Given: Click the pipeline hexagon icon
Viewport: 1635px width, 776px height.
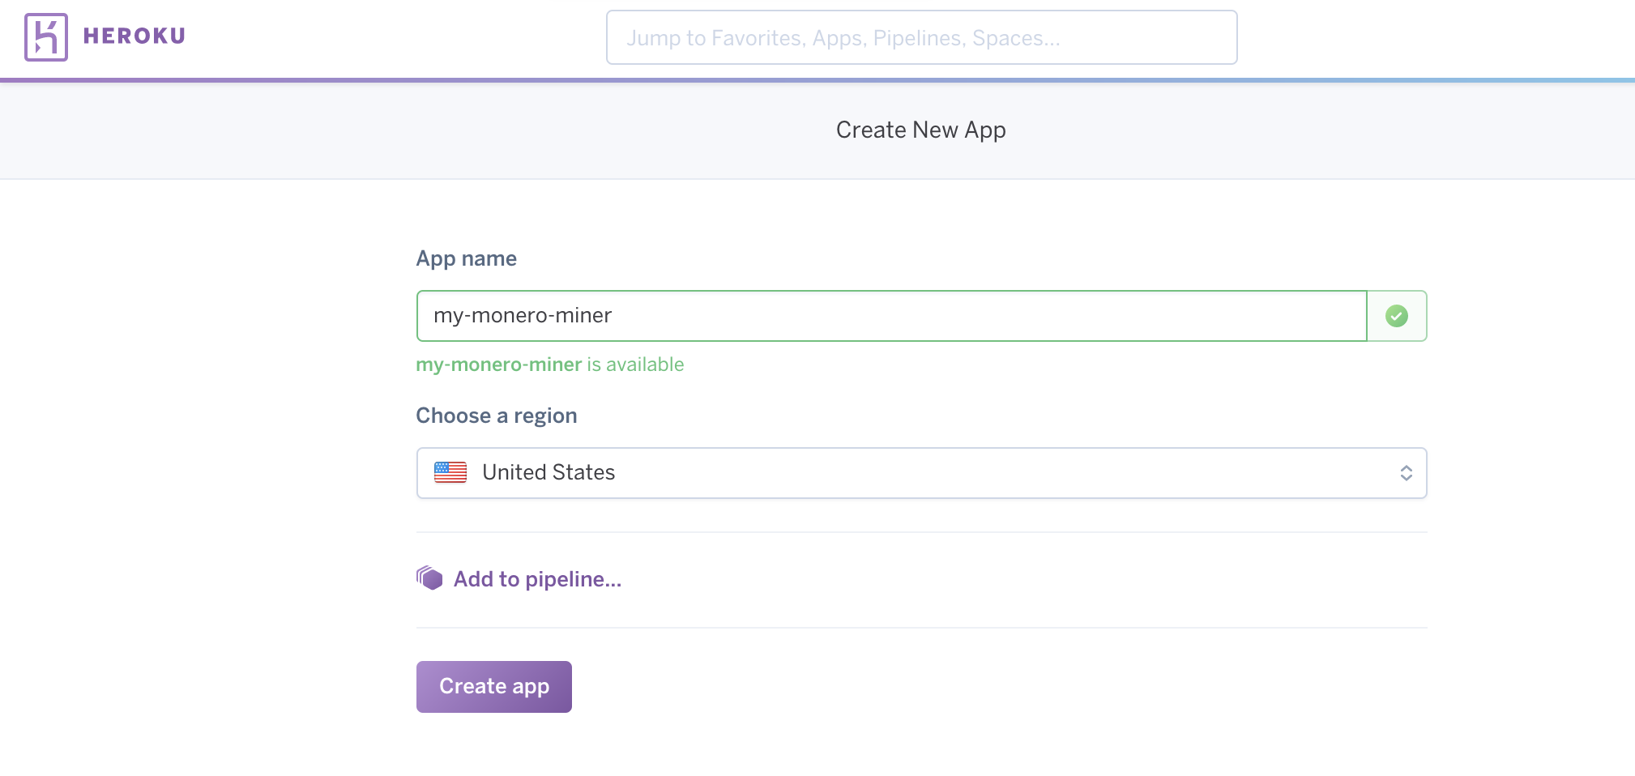Looking at the screenshot, I should (429, 578).
